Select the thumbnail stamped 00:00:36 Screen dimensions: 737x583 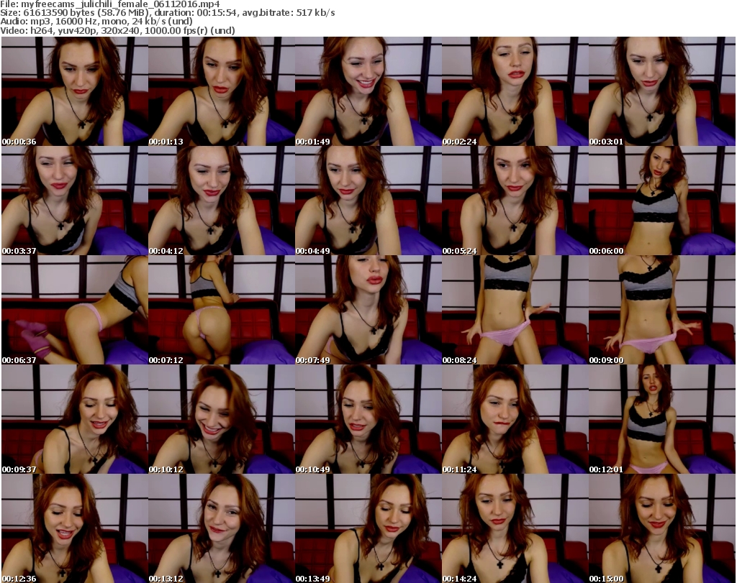(x=75, y=91)
